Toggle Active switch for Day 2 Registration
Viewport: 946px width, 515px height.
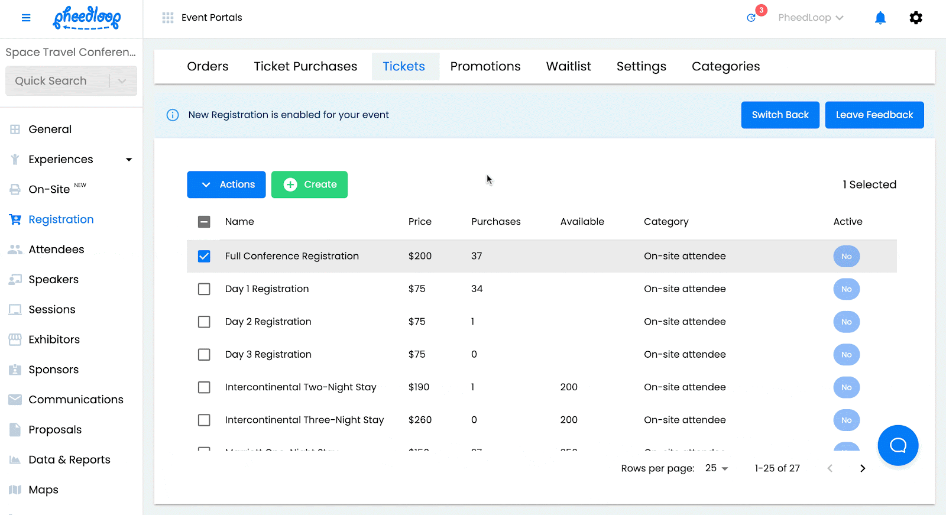click(846, 322)
